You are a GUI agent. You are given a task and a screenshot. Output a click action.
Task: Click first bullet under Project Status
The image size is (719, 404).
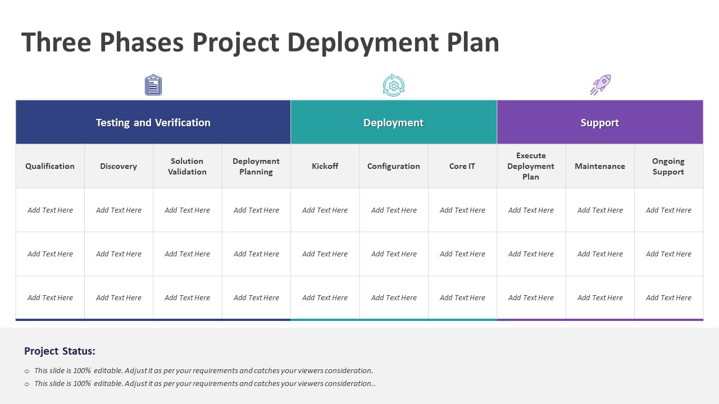[x=203, y=370]
